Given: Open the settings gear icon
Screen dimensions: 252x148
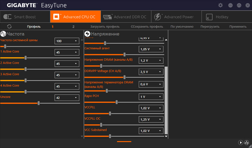Looking at the screenshot, I should pyautogui.click(x=220, y=5).
